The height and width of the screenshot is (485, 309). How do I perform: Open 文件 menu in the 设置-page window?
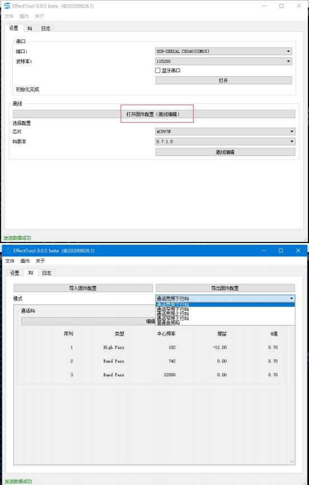pyautogui.click(x=9, y=16)
